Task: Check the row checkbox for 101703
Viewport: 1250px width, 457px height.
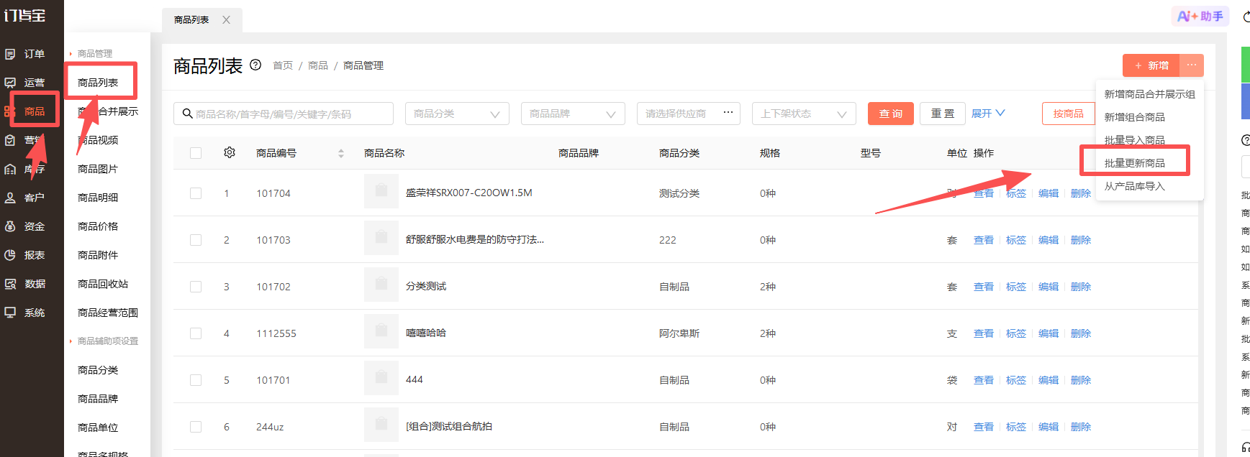Action: pos(196,240)
